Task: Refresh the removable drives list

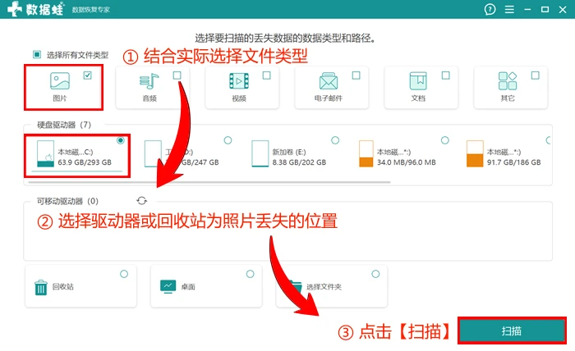Action: (142, 201)
